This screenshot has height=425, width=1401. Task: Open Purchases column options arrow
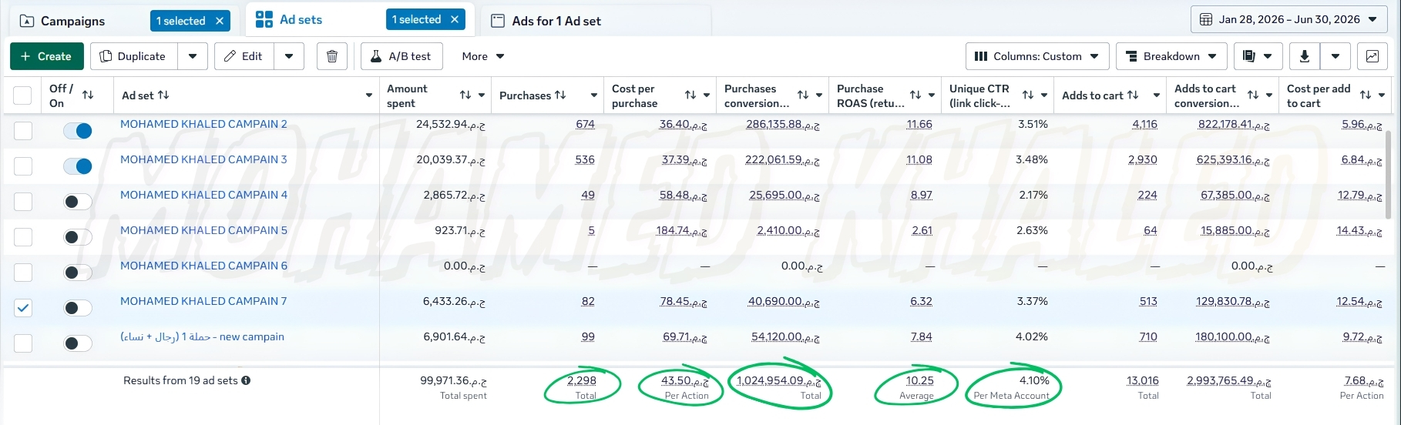(594, 95)
